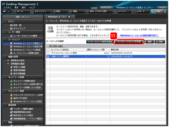Click the 編集 button

click(x=149, y=42)
